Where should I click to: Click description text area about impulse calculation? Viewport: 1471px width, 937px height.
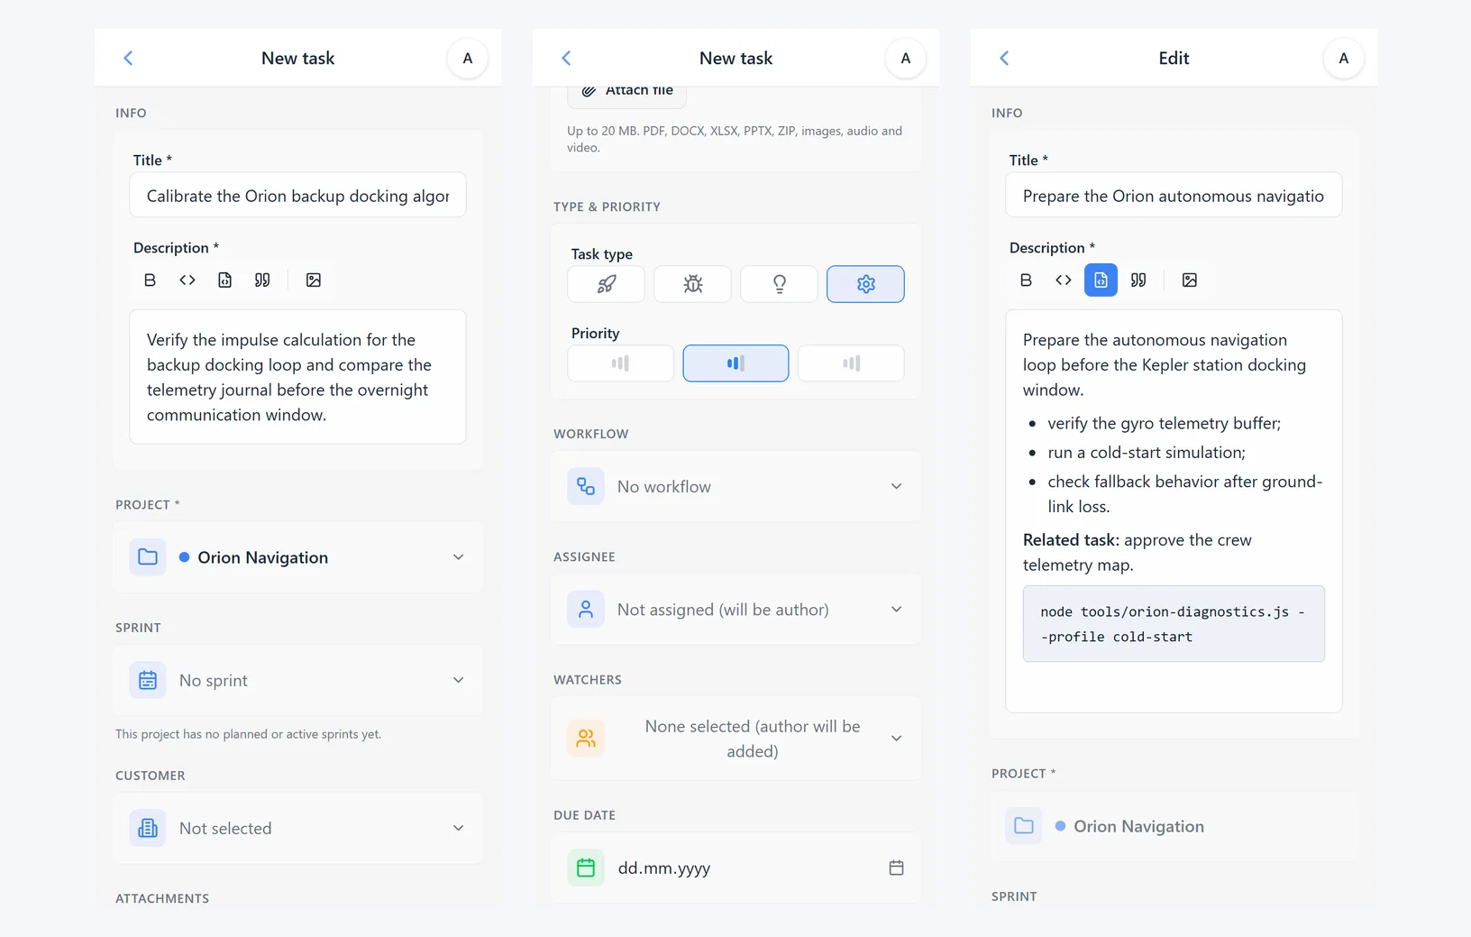(297, 377)
